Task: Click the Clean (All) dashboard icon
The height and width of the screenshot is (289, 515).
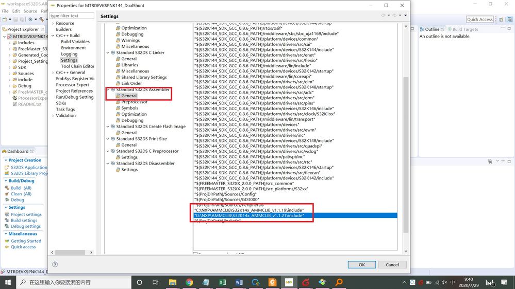Action: tap(7, 194)
